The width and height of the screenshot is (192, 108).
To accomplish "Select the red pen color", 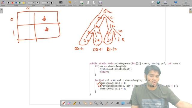I will [12, 3].
